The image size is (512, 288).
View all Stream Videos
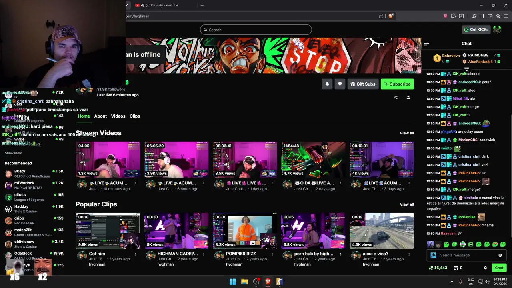click(407, 133)
